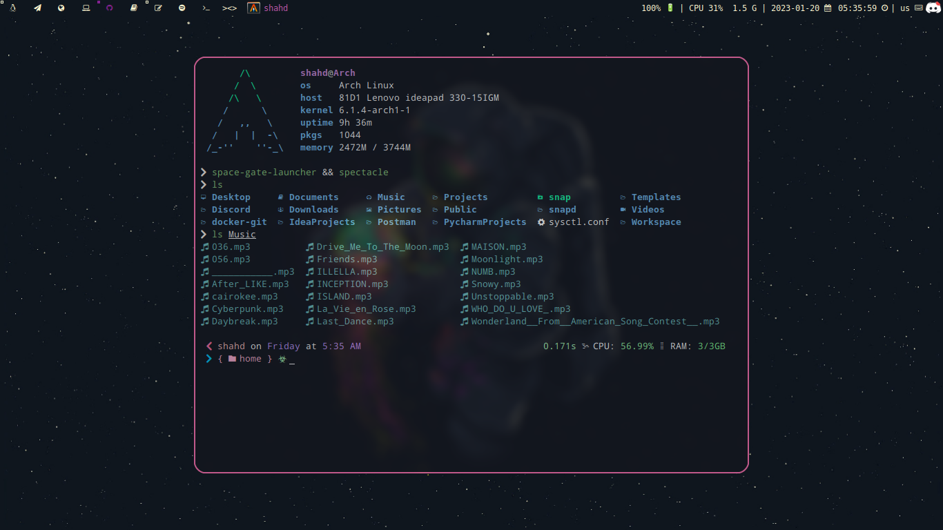This screenshot has width=943, height=530.
Task: Click the WHO_DO_U_LOVE_.mp3 file name
Action: (521, 309)
